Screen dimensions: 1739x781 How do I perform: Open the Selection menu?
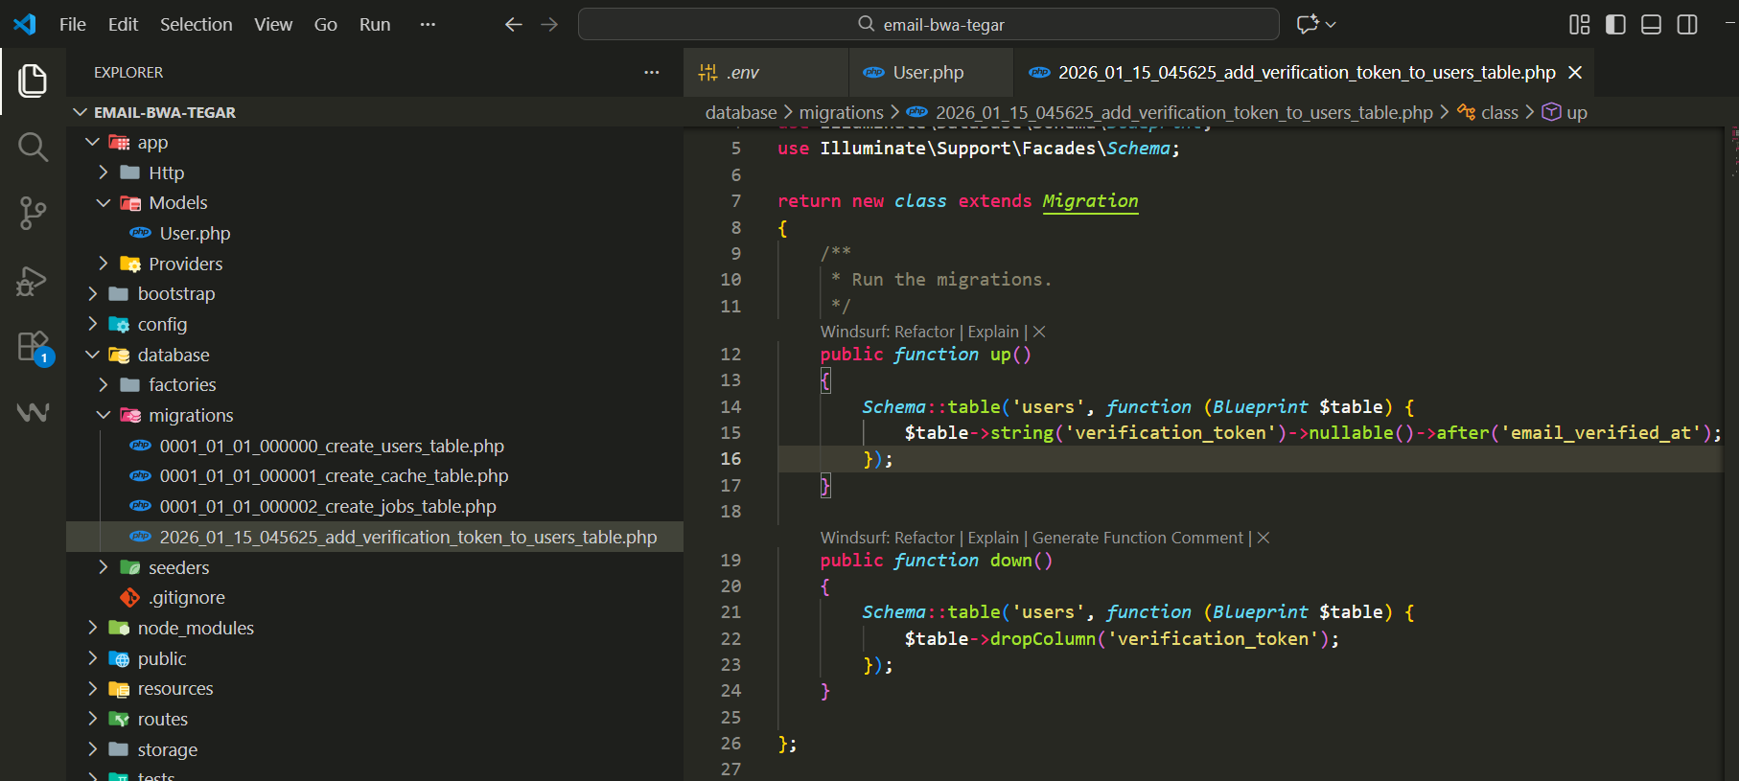pyautogui.click(x=196, y=25)
